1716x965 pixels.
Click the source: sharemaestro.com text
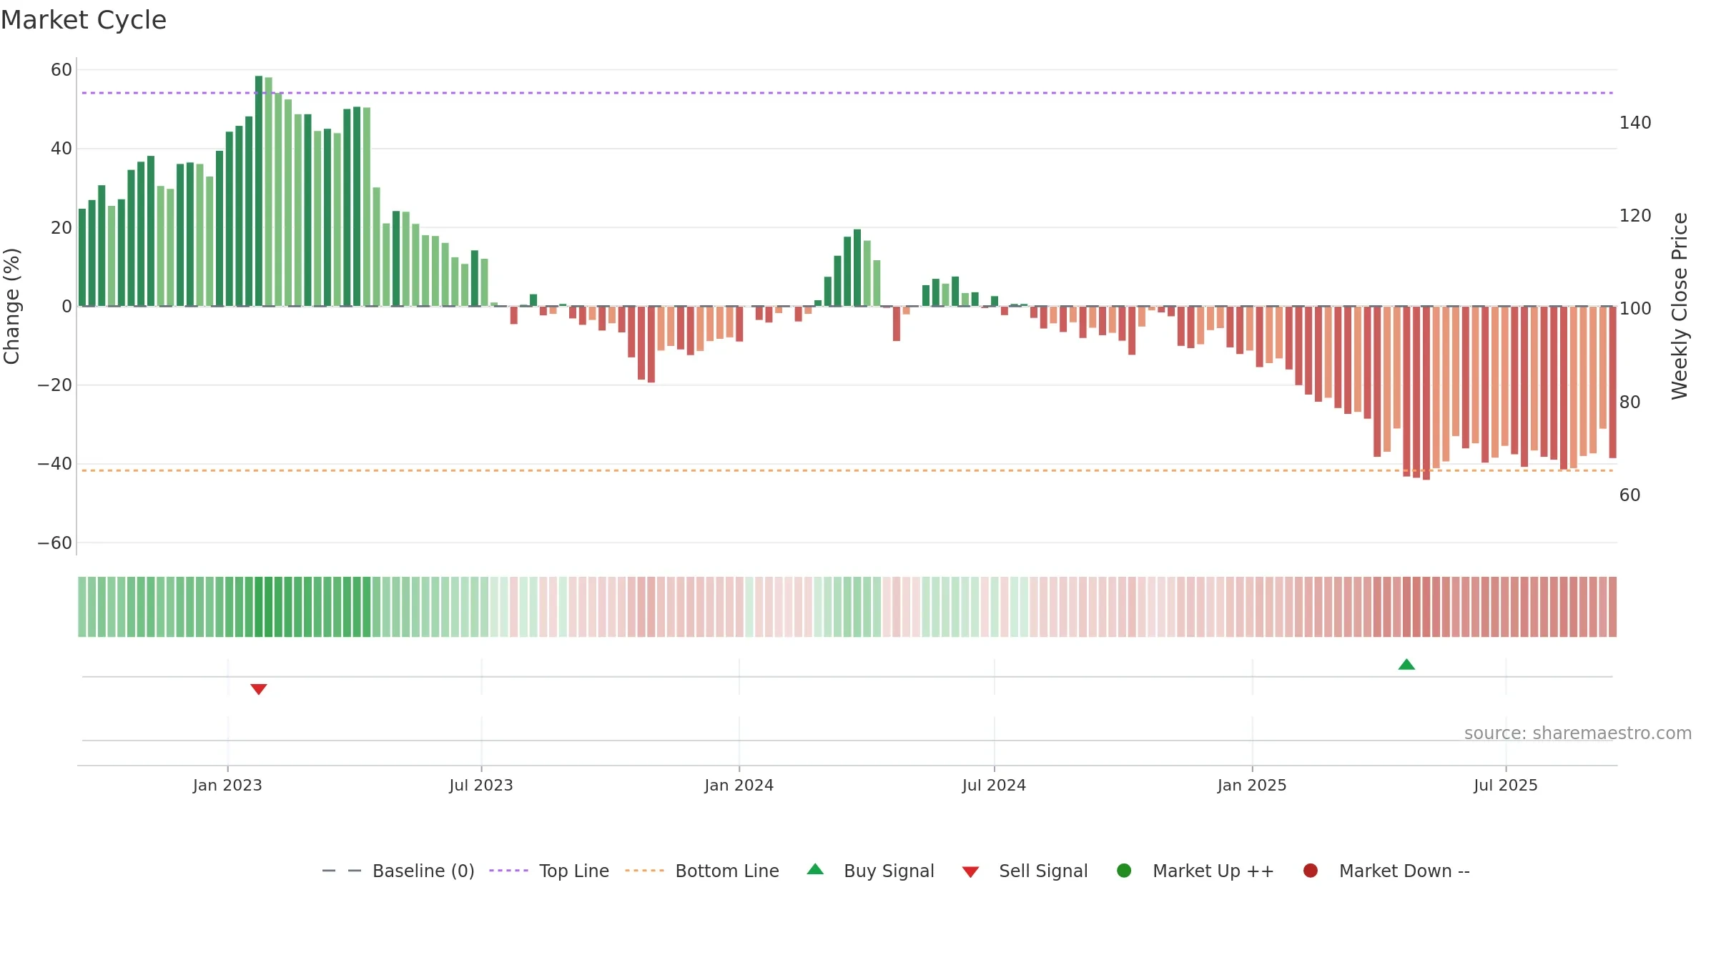[1578, 733]
